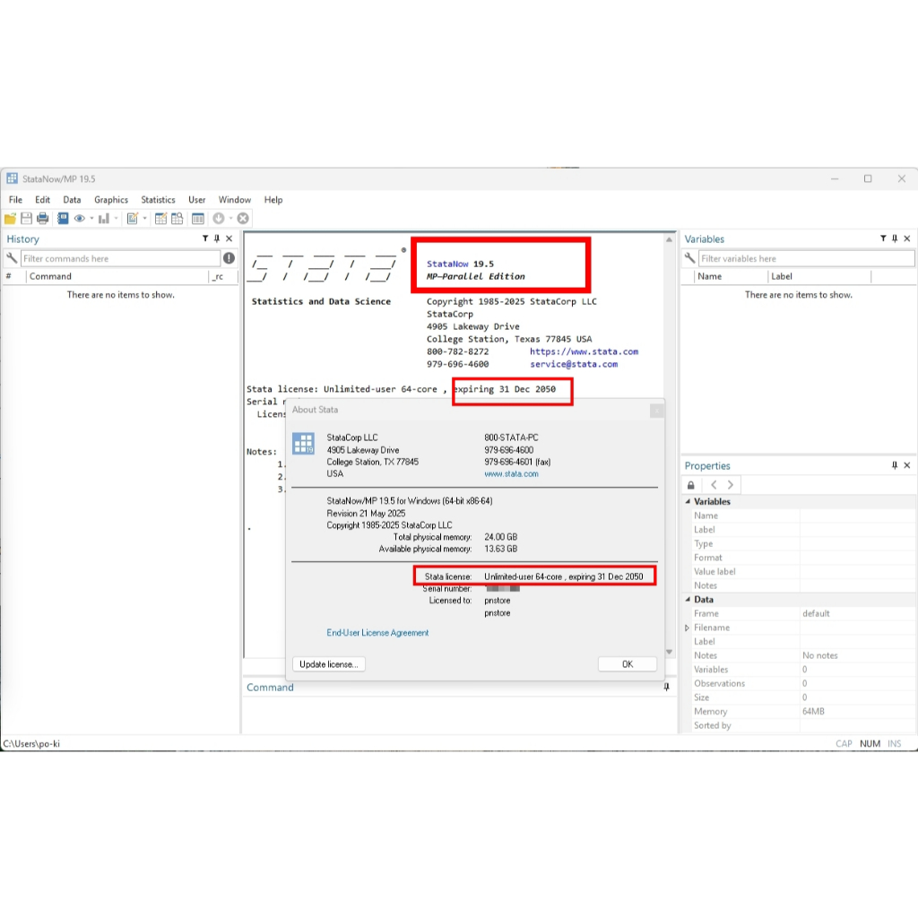Click the Print results icon in toolbar
The height and width of the screenshot is (918, 918).
coord(42,219)
